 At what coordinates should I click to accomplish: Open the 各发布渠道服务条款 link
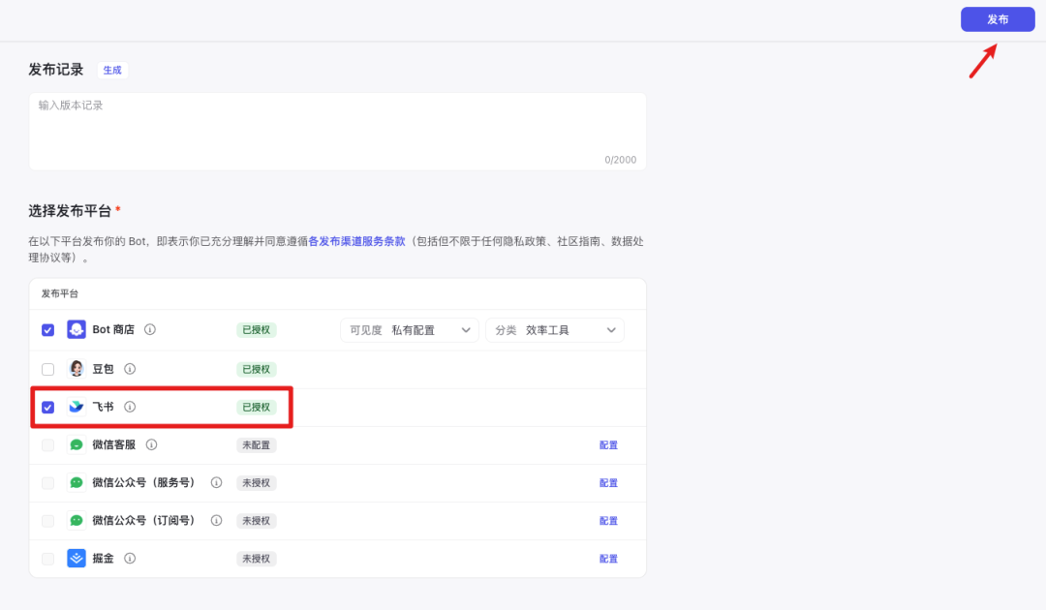pyautogui.click(x=356, y=242)
